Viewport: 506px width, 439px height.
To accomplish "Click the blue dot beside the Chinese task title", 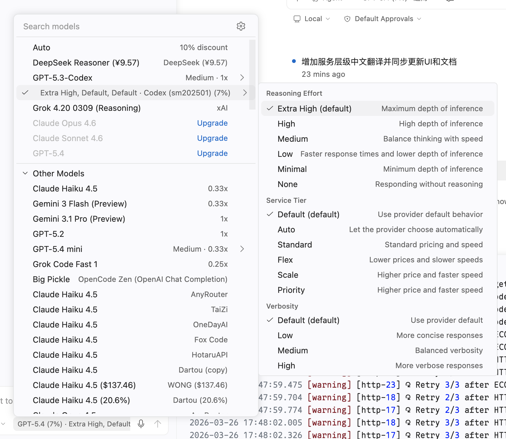I will (294, 61).
